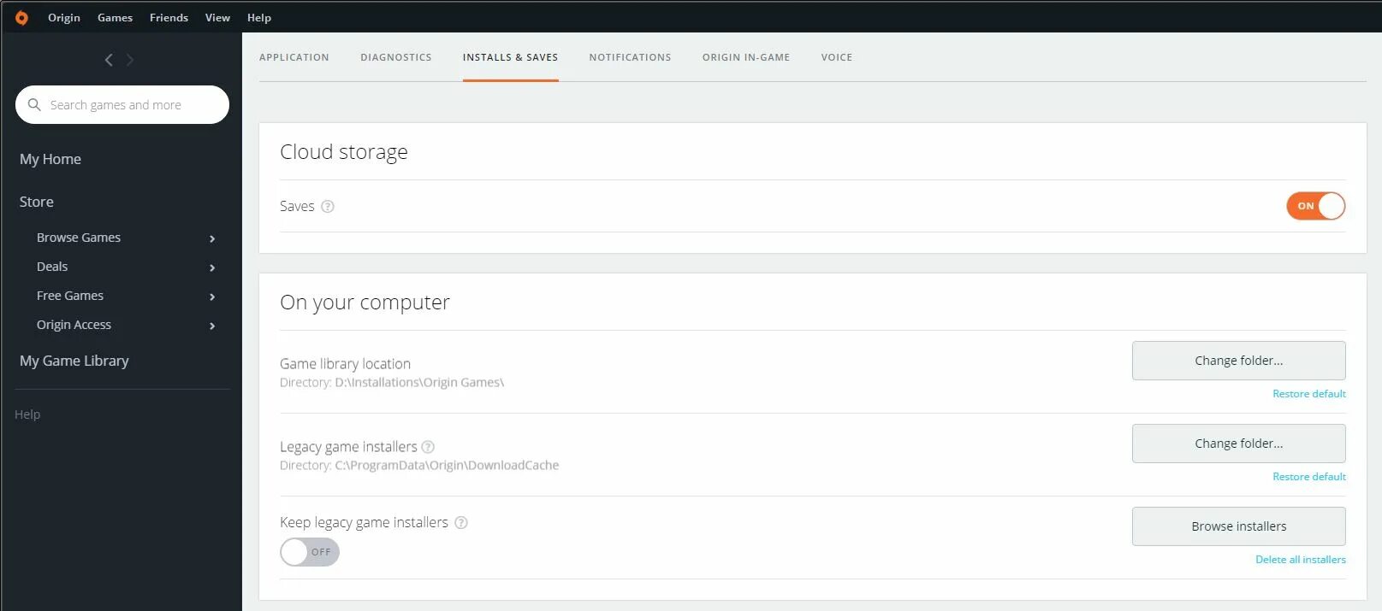
Task: Turn off the cloud Saves toggle
Action: tap(1316, 206)
